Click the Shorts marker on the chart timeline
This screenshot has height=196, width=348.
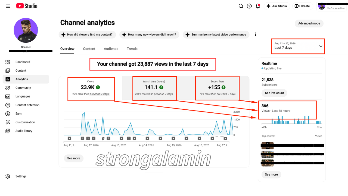coord(103,139)
